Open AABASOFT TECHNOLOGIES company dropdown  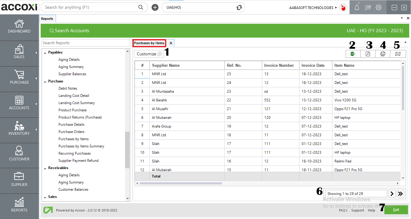313,8
